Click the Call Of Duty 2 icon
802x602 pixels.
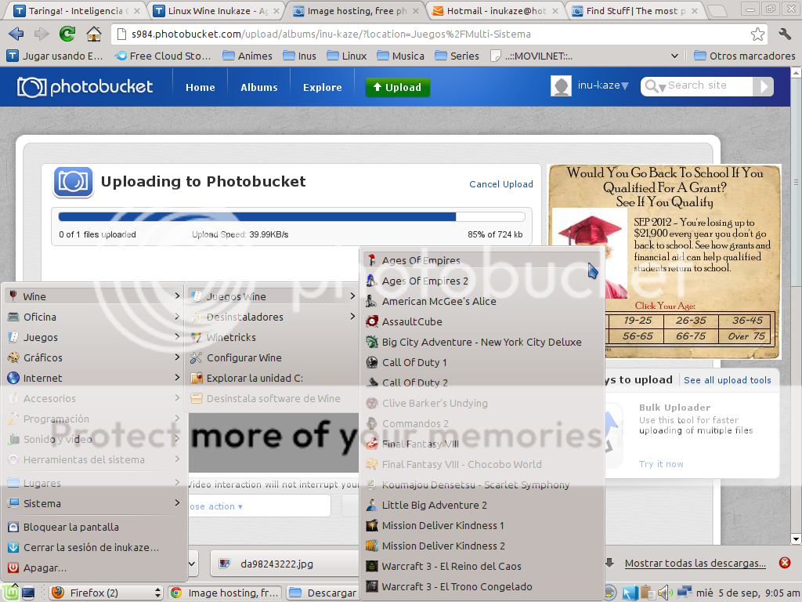click(372, 383)
